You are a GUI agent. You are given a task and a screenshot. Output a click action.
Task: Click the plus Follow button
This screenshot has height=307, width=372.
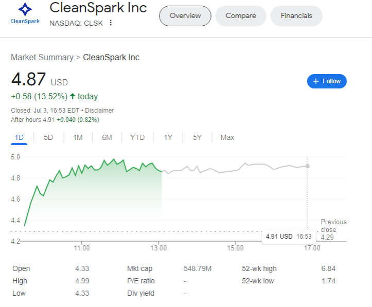click(327, 81)
